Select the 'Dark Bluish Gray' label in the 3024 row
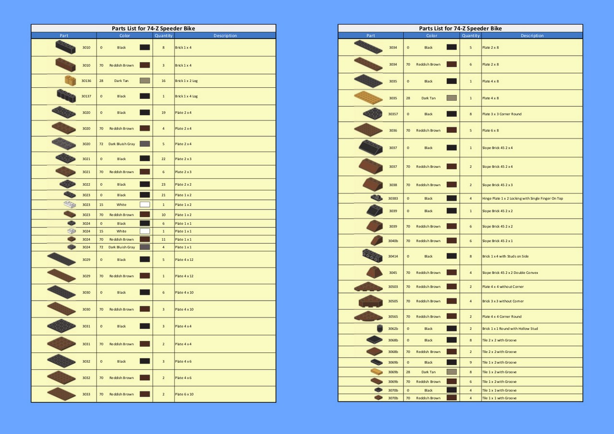Image resolution: width=614 pixels, height=434 pixels. click(x=121, y=247)
